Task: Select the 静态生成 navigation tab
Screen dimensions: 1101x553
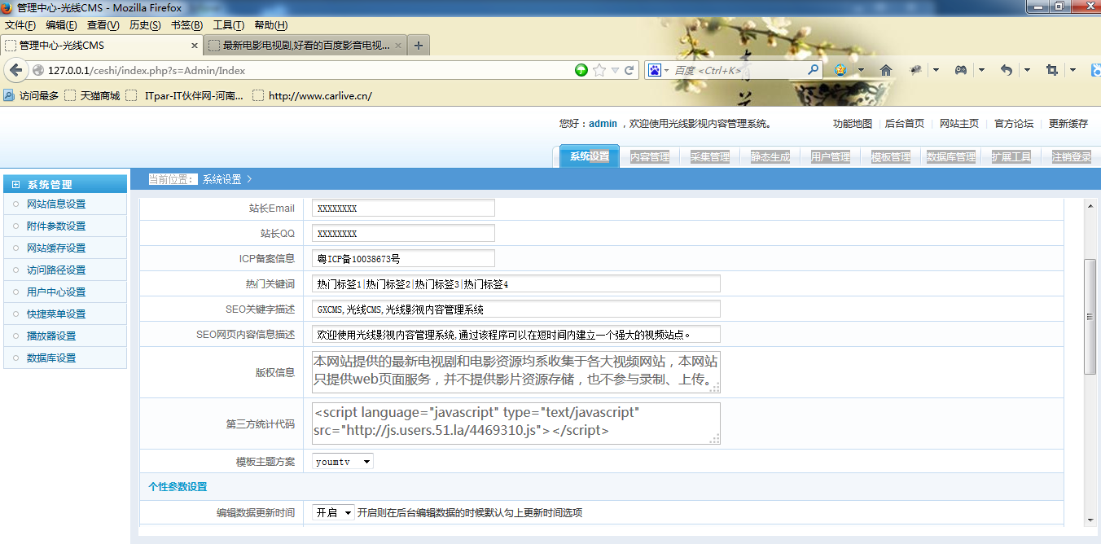Action: pyautogui.click(x=770, y=157)
